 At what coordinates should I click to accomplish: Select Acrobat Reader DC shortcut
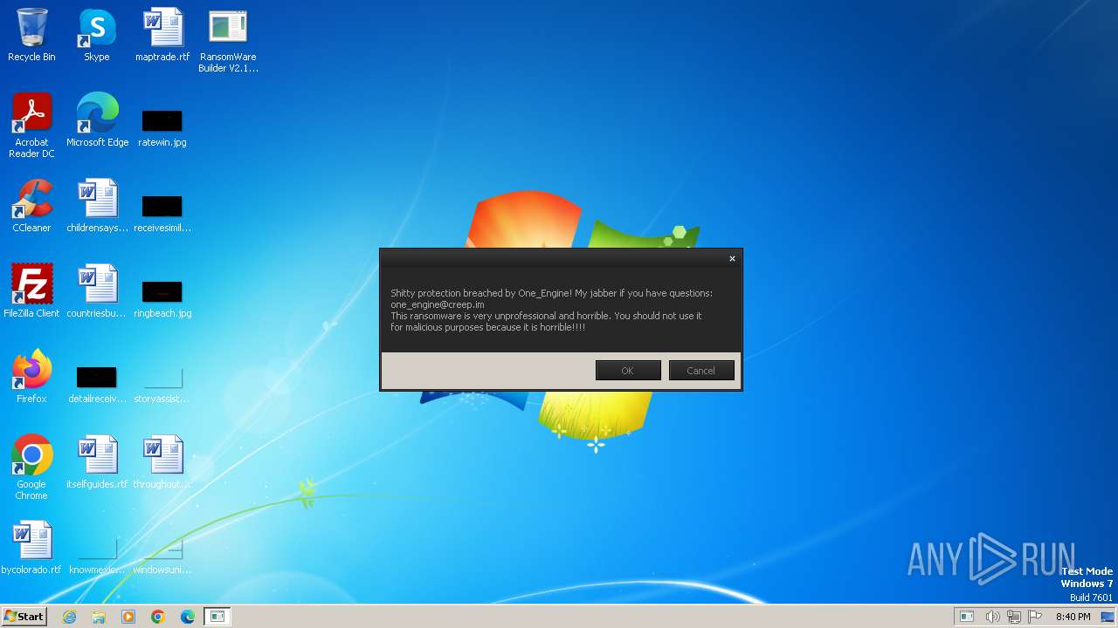point(31,126)
